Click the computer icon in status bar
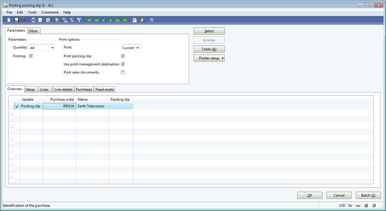 click(x=366, y=206)
